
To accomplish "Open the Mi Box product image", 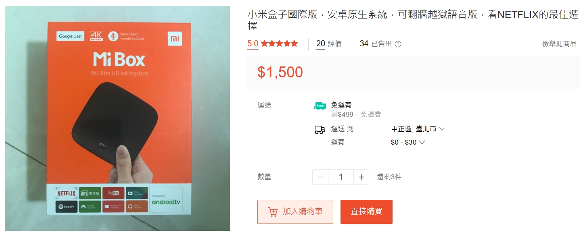I will (x=117, y=118).
